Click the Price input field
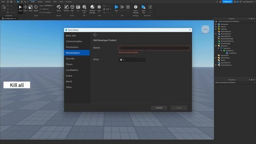Screen dimensions: 256x144 point(132,60)
